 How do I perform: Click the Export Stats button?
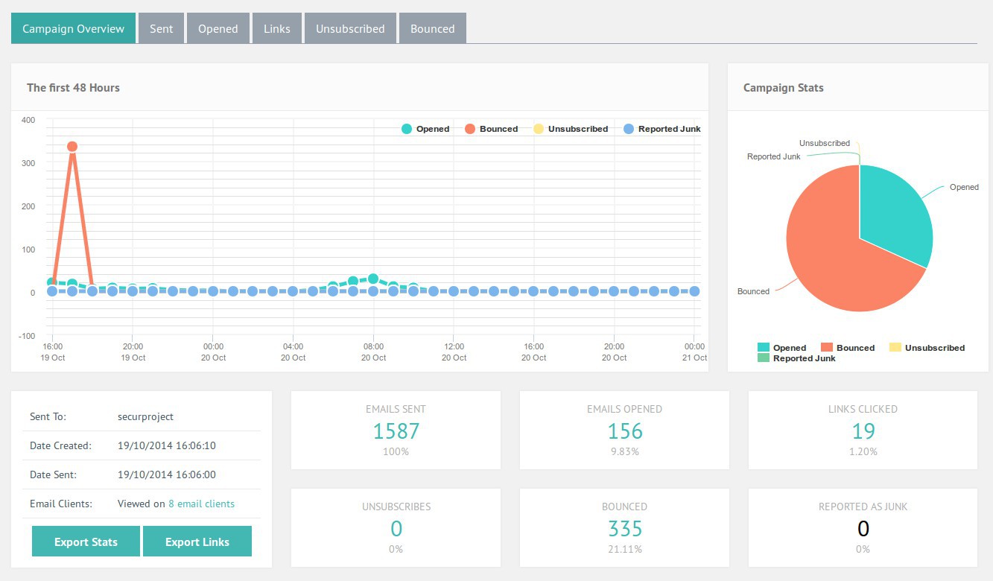(x=86, y=542)
